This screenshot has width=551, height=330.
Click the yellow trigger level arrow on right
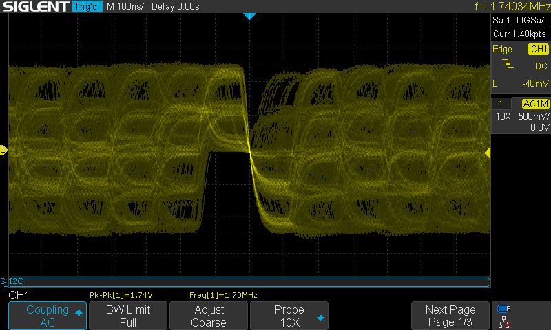click(x=488, y=152)
